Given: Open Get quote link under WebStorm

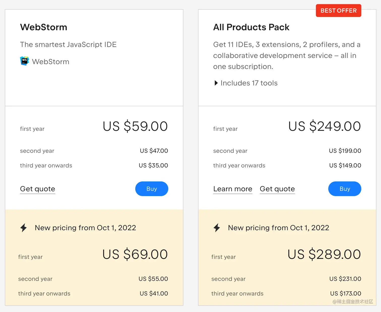Looking at the screenshot, I should pyautogui.click(x=38, y=189).
